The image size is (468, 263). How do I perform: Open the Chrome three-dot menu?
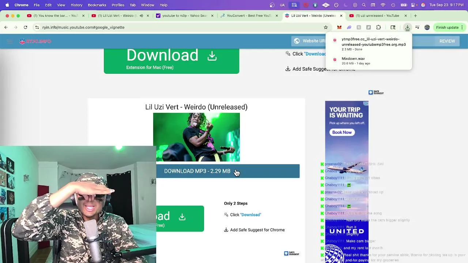[x=462, y=27]
